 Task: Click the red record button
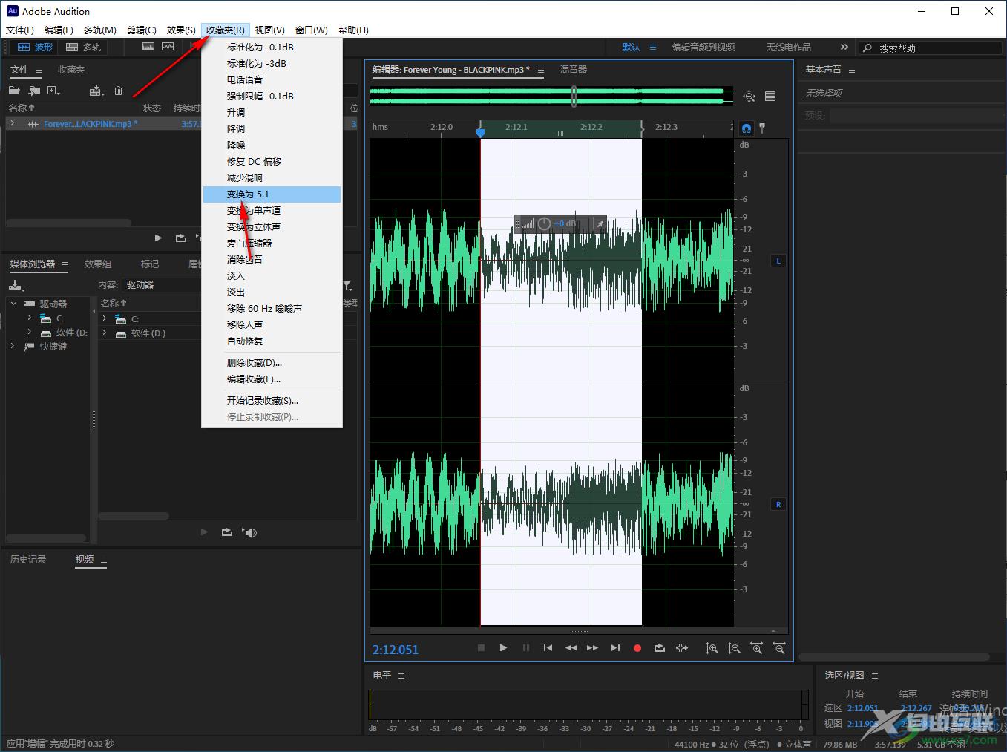click(637, 648)
